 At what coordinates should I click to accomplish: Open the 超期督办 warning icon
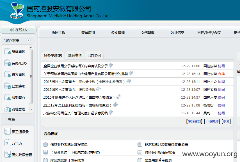tap(8, 97)
